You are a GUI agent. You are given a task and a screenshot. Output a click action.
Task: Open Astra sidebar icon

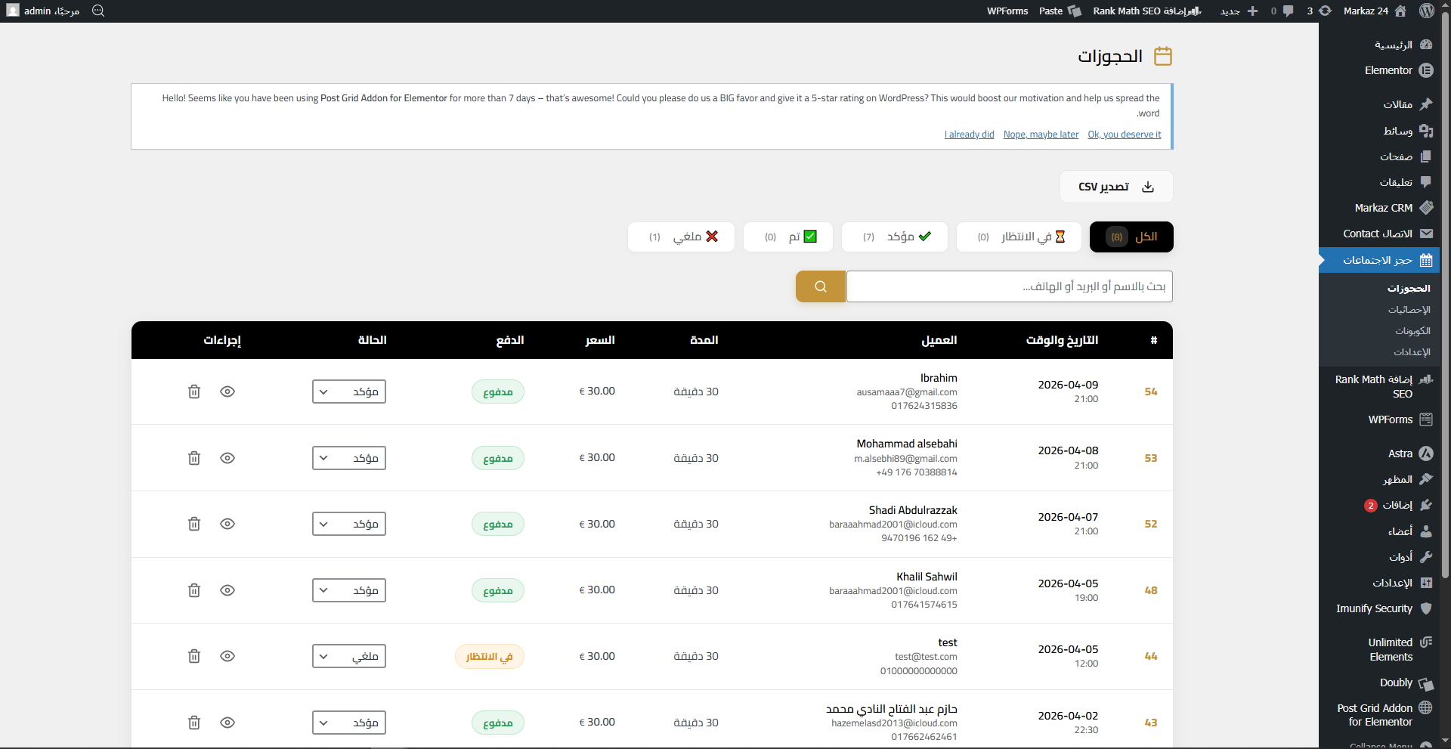[1426, 453]
